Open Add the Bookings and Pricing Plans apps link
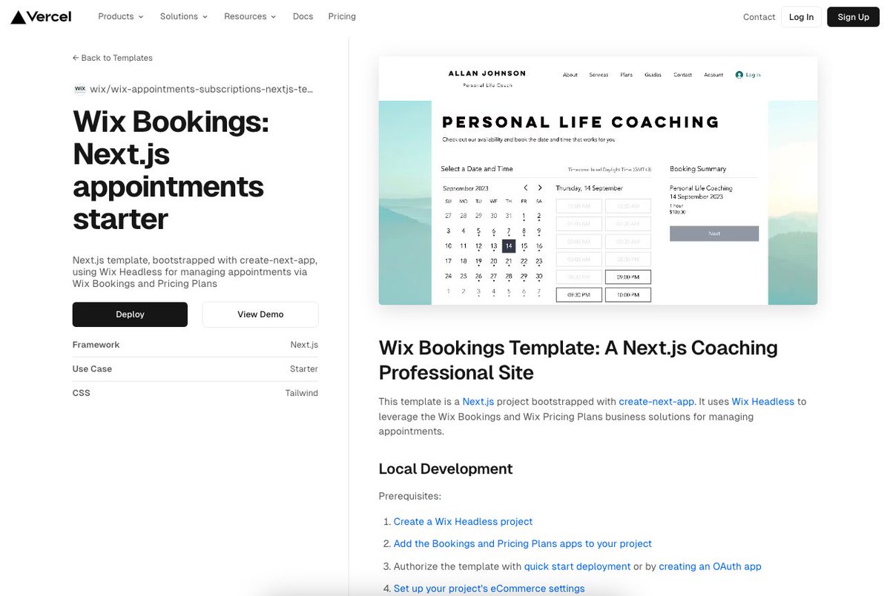The image size is (890, 596). click(x=523, y=544)
